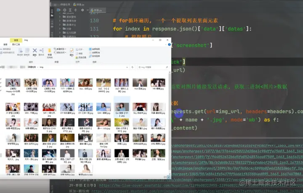Open 属性 (properties) with the checkmark icon
The width and height of the screenshot is (303, 193).
click(72, 50)
